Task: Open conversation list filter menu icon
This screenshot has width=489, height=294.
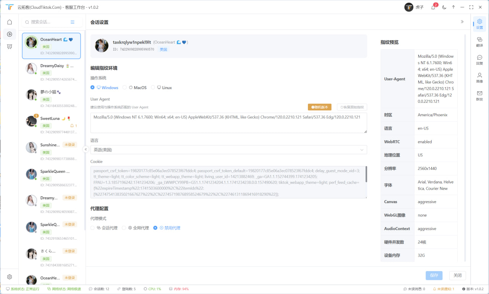Action: click(73, 22)
